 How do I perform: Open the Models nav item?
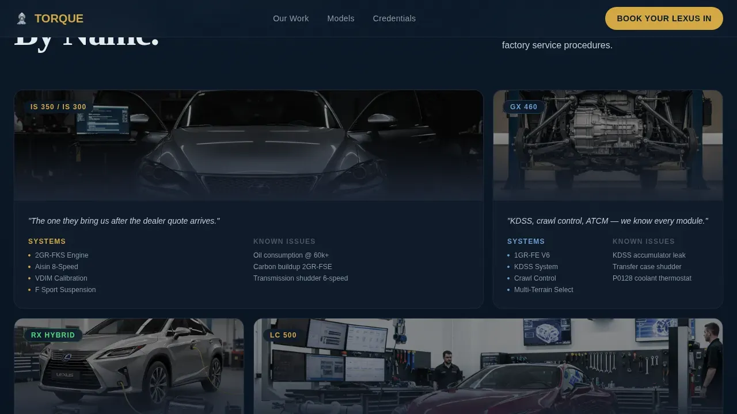(341, 18)
